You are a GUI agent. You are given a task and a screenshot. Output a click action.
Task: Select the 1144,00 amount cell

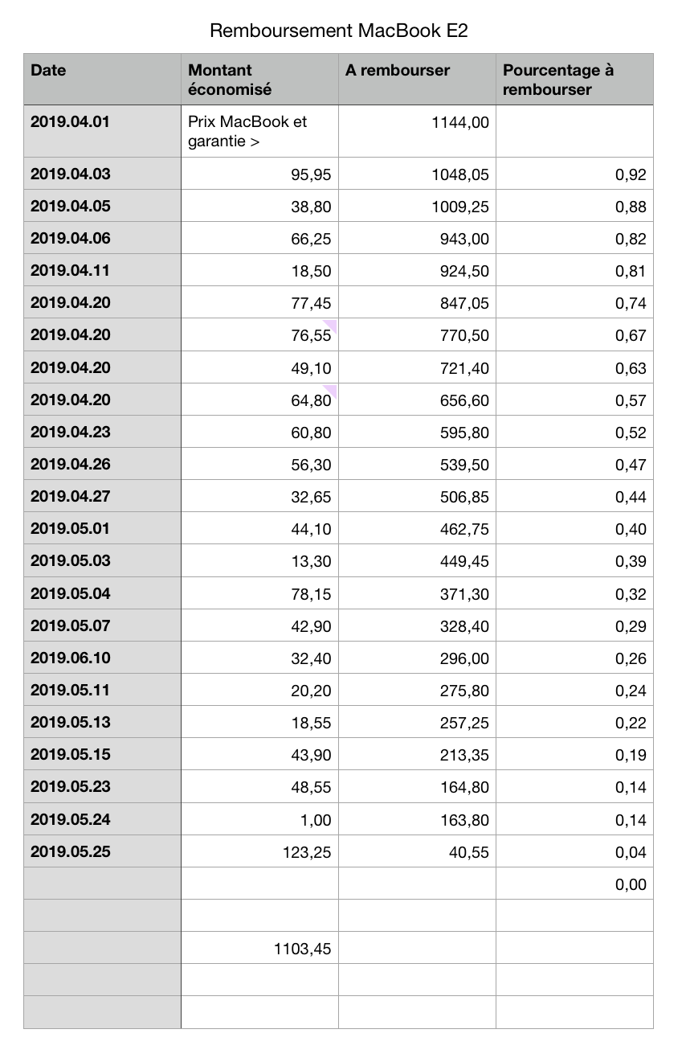click(417, 132)
